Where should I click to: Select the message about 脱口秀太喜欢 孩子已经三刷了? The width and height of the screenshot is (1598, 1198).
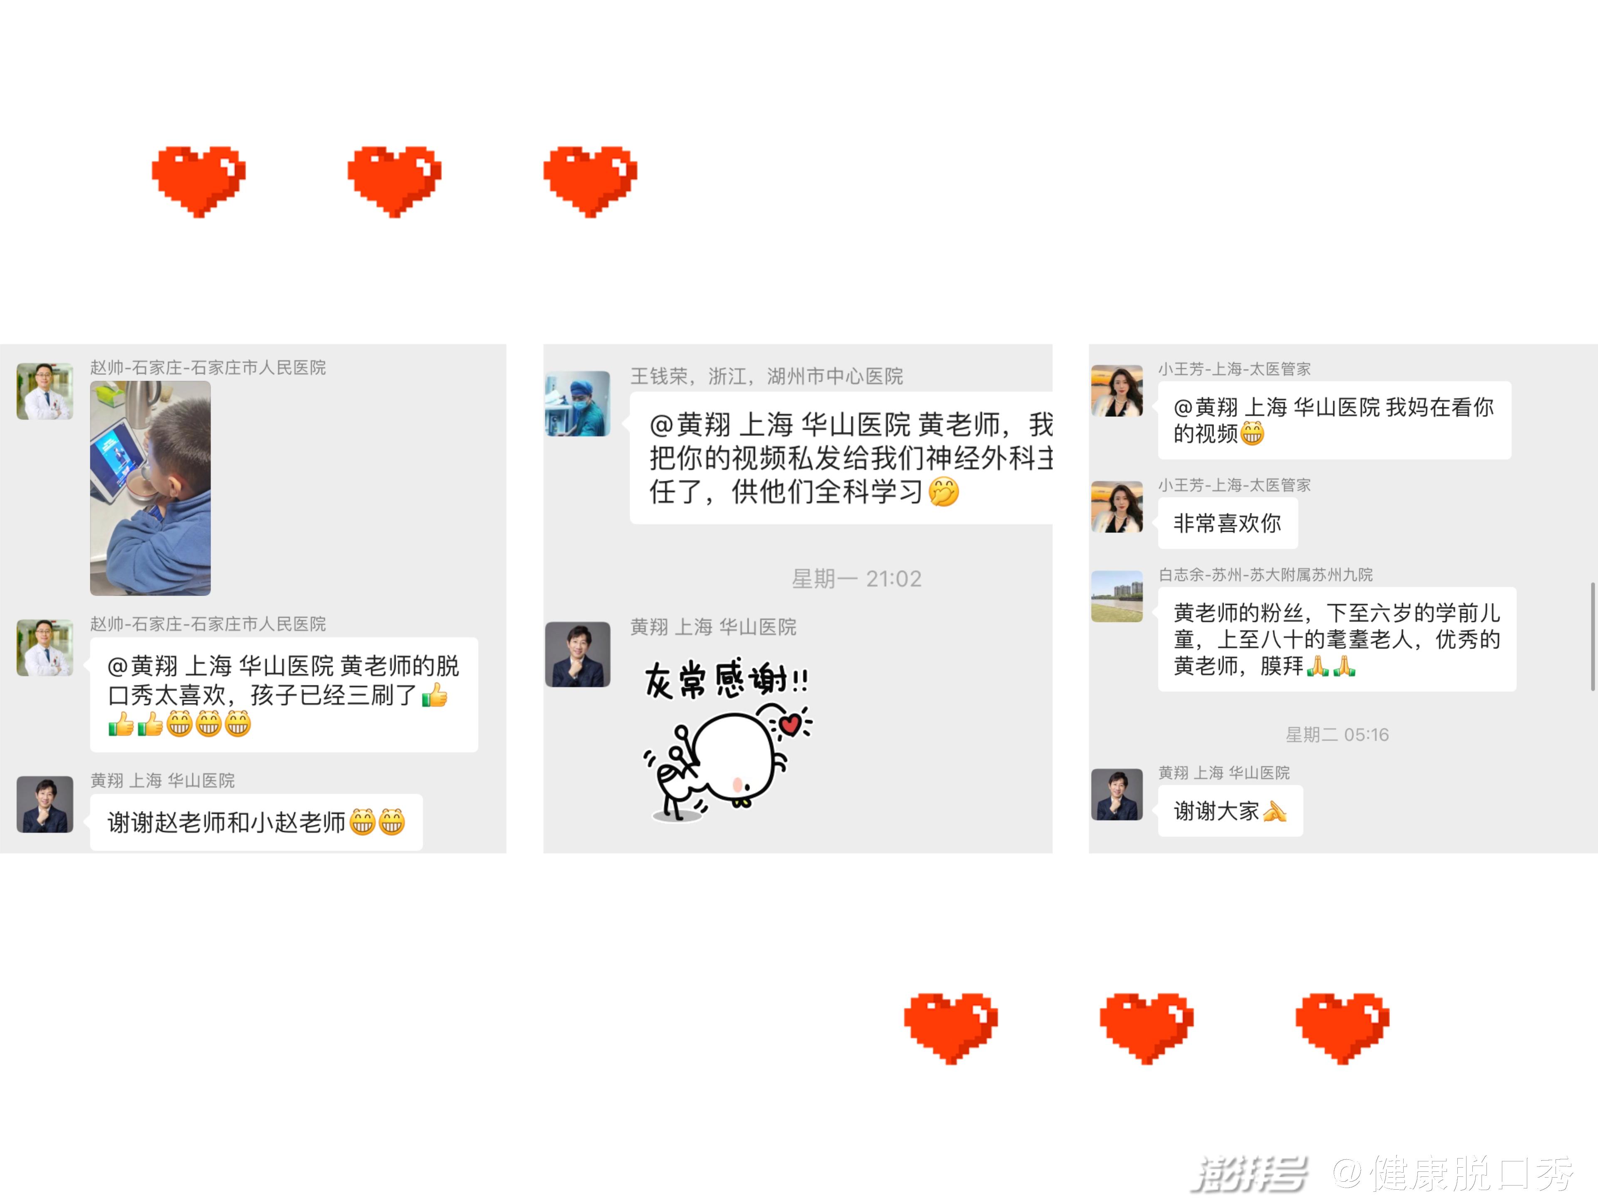click(x=284, y=695)
